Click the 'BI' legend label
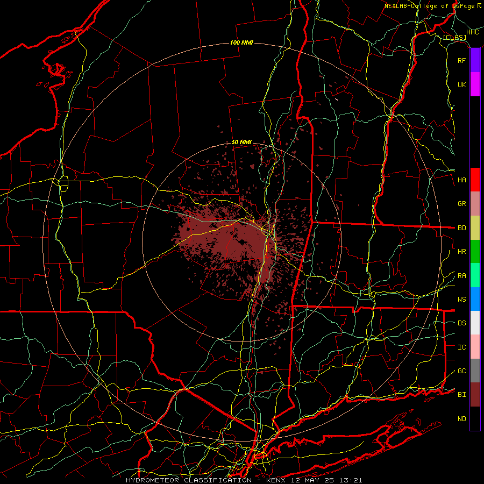The width and height of the screenshot is (484, 484). (461, 395)
